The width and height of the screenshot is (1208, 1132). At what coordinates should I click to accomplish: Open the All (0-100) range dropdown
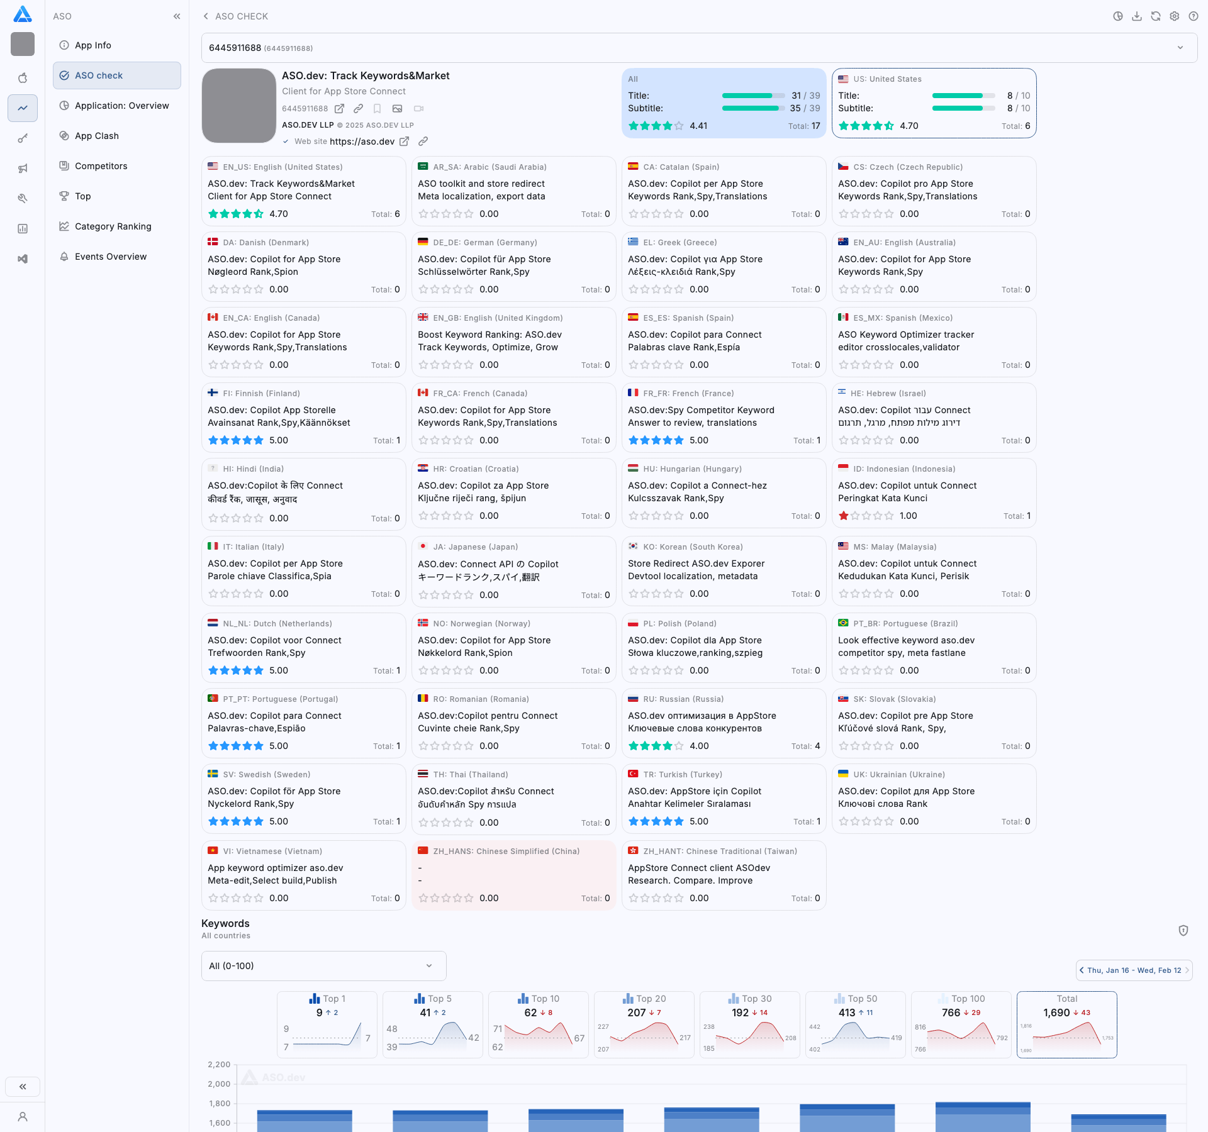tap(323, 966)
